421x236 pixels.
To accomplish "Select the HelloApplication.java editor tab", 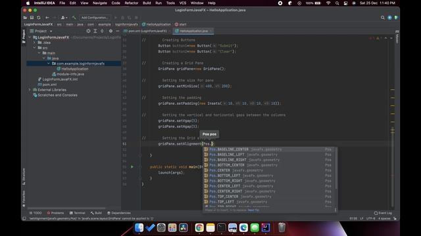I will point(193,31).
